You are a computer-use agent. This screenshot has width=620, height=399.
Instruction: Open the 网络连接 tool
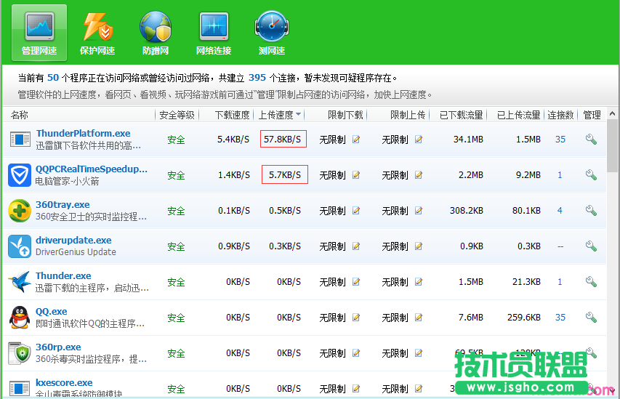214,33
